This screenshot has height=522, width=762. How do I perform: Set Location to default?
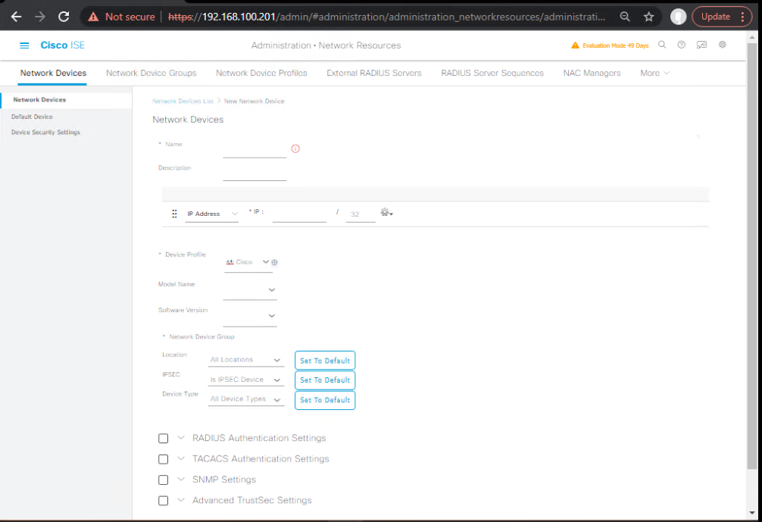(325, 361)
